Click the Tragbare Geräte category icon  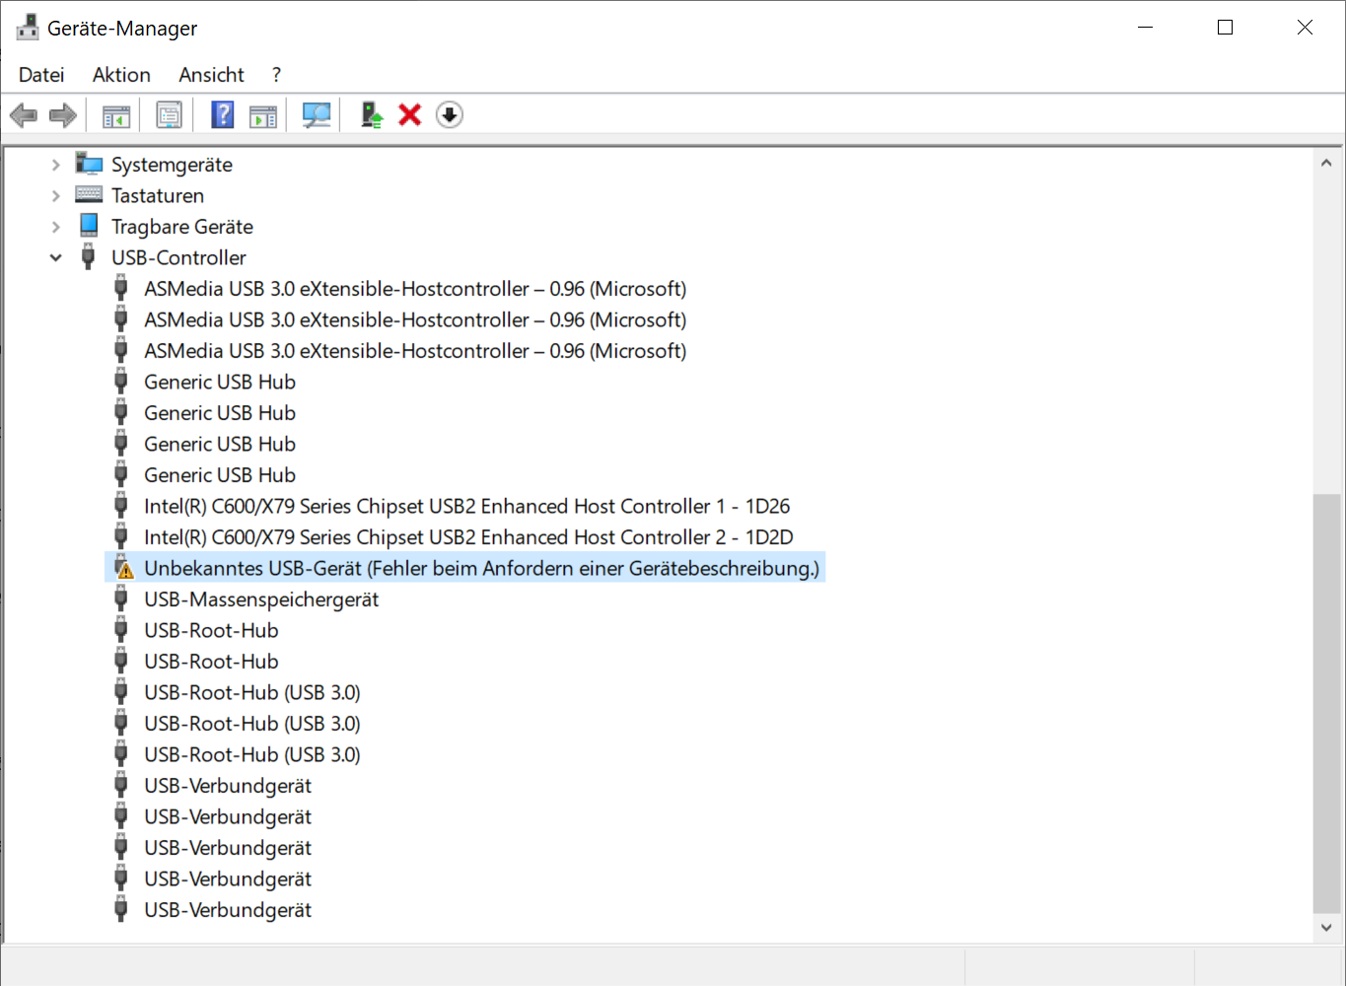point(89,226)
